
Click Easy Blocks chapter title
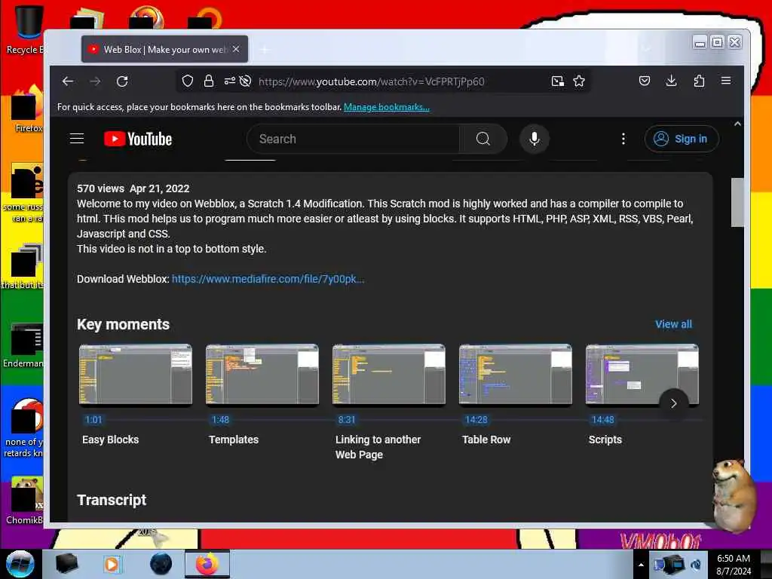(110, 440)
